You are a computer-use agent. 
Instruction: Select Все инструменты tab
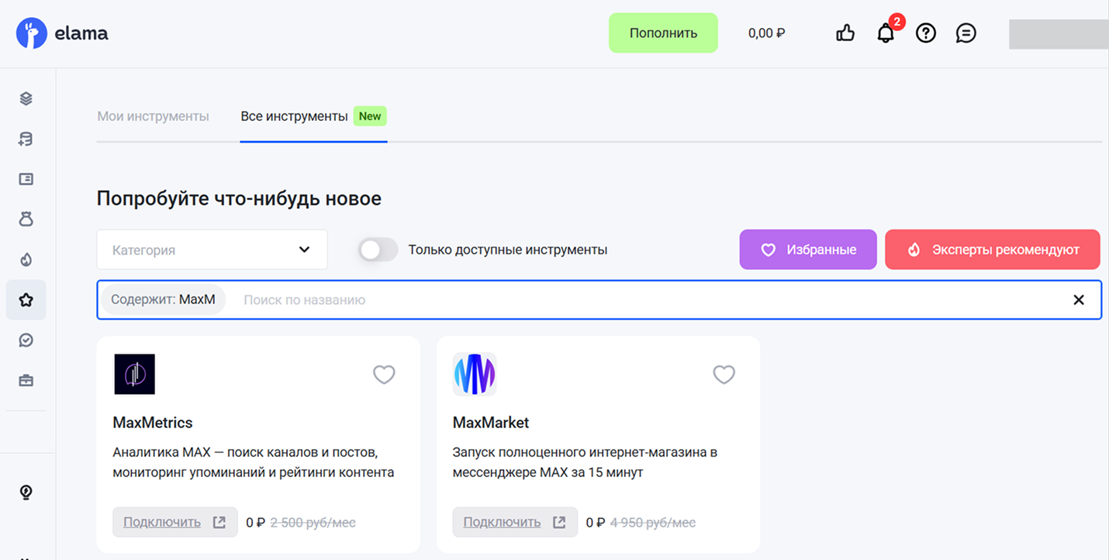(294, 116)
